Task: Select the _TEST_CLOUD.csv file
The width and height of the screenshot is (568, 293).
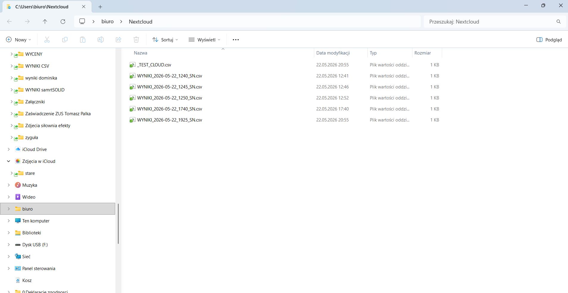Action: point(154,65)
